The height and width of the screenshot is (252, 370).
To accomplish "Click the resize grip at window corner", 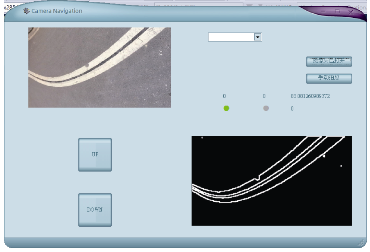I will [361, 242].
